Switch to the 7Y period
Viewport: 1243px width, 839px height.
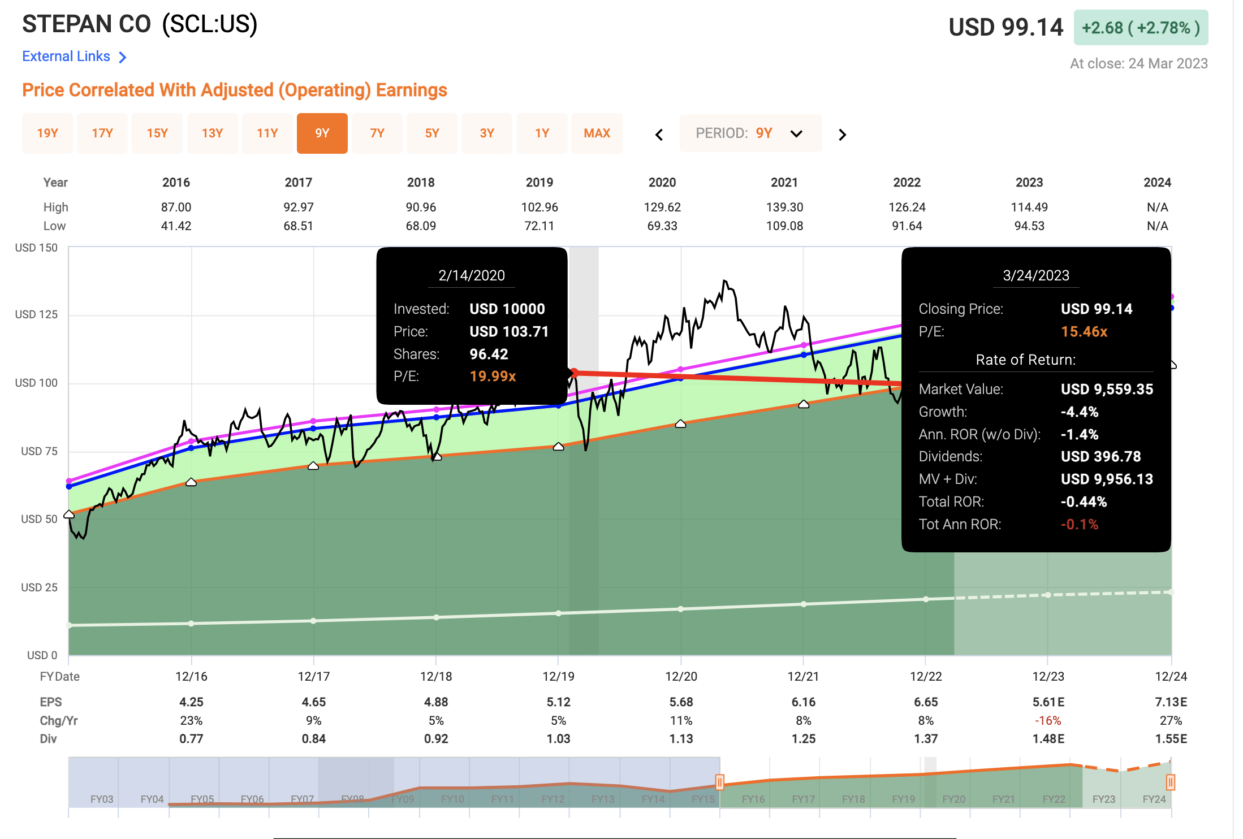click(377, 133)
